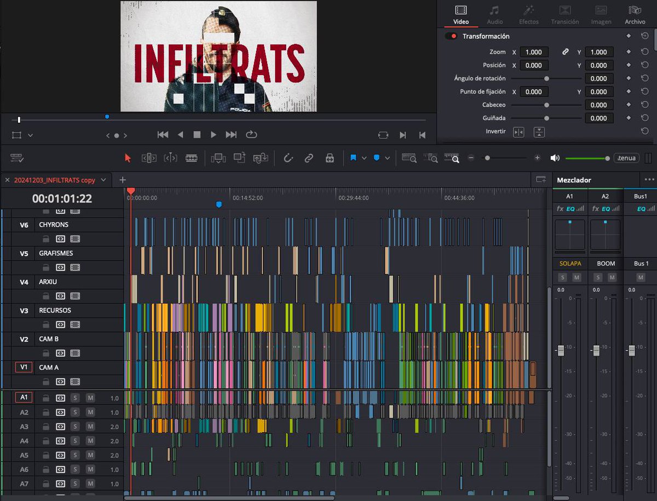
Task: Click the Full extent zoom icon
Action: pyautogui.click(x=410, y=158)
